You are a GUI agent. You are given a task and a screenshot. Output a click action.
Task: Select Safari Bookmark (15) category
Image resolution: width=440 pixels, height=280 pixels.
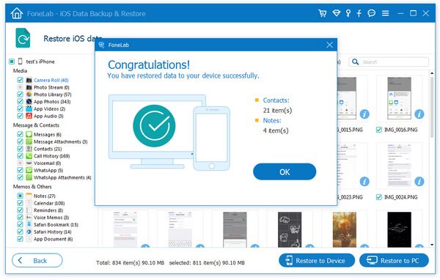tap(56, 224)
